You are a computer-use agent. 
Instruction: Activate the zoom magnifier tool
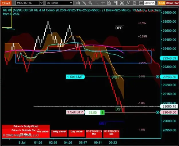click(91, 3)
